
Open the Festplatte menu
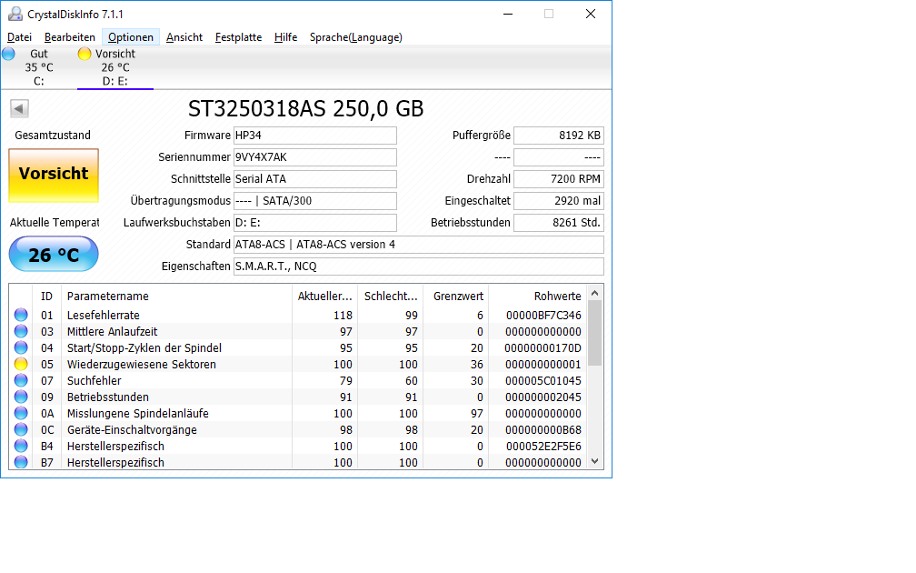pyautogui.click(x=238, y=37)
